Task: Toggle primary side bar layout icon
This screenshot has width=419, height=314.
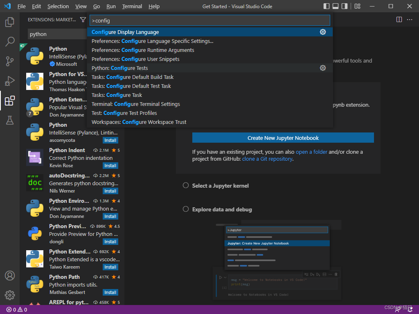Action: [x=326, y=6]
